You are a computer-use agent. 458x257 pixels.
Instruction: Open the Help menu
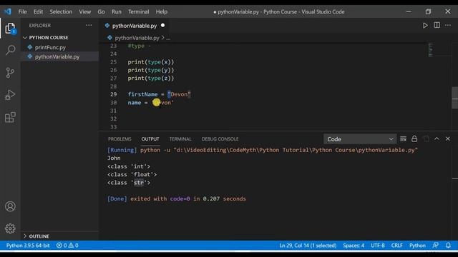pos(162,11)
